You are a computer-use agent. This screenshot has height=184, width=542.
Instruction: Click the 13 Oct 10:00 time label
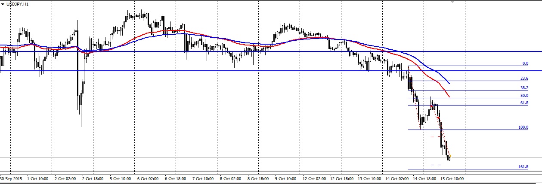369,178
